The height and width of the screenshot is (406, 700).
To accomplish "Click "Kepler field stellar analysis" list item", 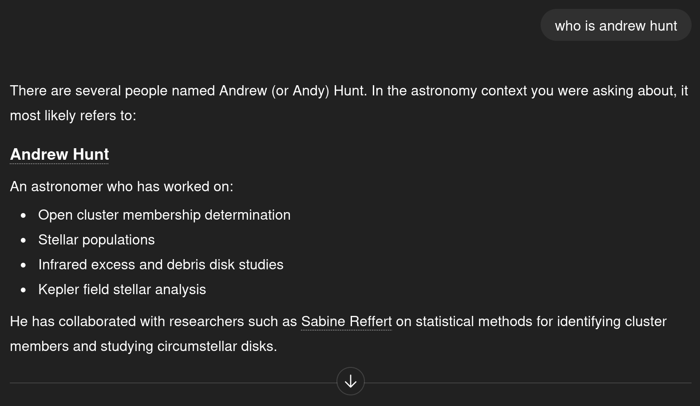I will [122, 289].
